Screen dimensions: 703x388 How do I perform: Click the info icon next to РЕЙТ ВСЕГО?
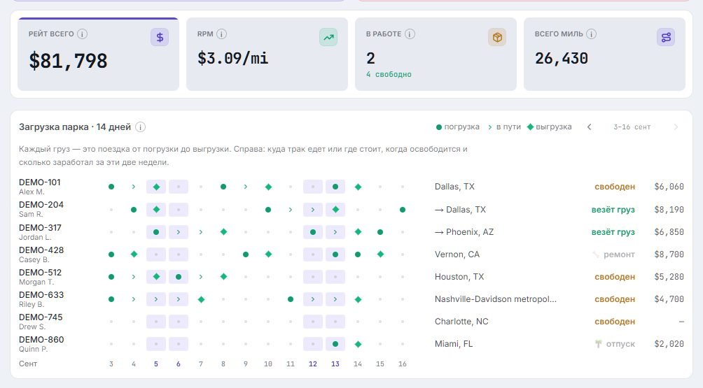tap(82, 34)
